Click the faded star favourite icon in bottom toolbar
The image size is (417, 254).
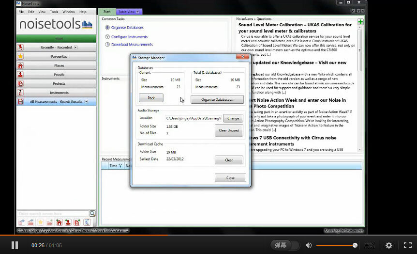click(40, 222)
